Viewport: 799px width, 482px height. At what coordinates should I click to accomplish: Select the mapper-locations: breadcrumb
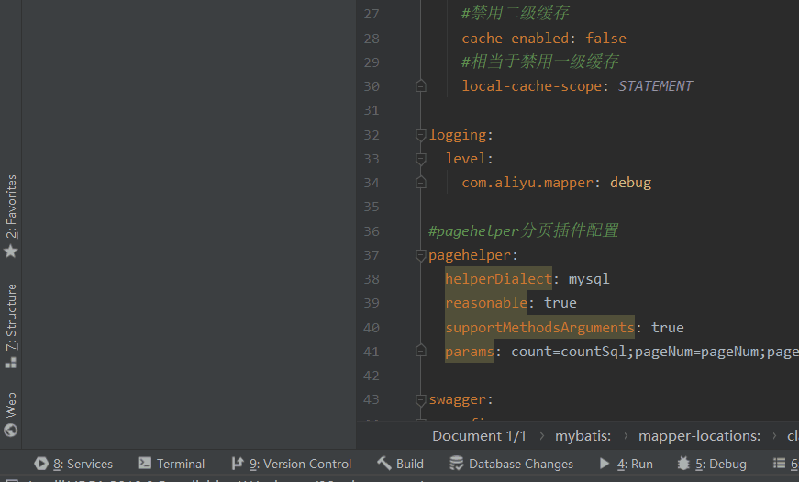point(699,435)
